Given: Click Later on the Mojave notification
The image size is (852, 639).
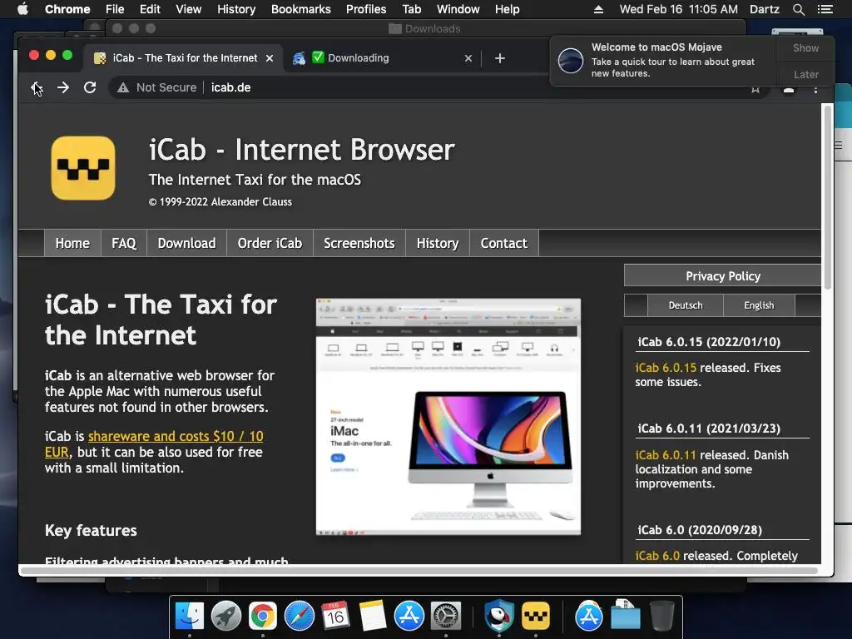Looking at the screenshot, I should click(x=805, y=74).
